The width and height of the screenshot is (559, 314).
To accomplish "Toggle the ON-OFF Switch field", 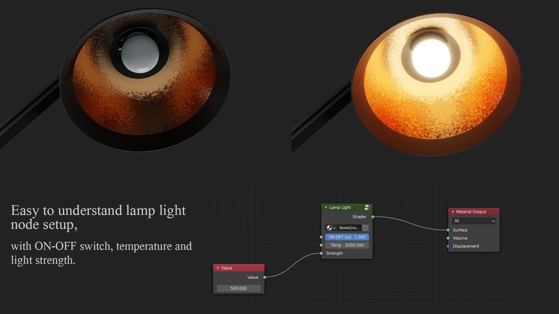I will click(x=347, y=237).
